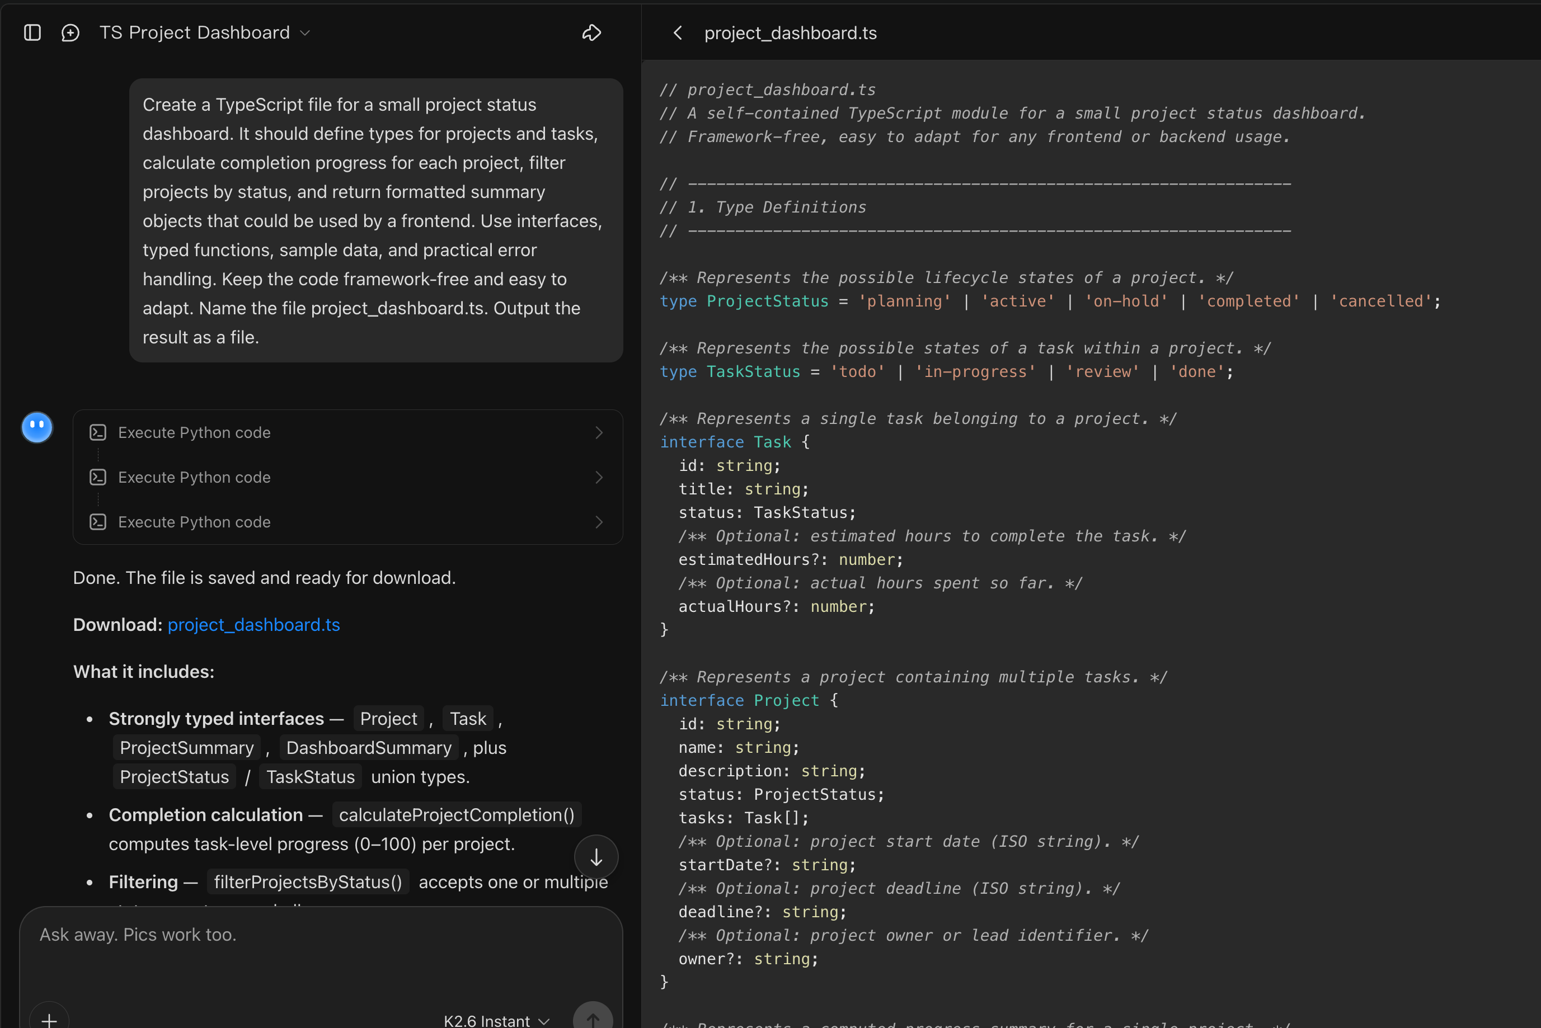Click the 'Task' inline code chip

(468, 719)
